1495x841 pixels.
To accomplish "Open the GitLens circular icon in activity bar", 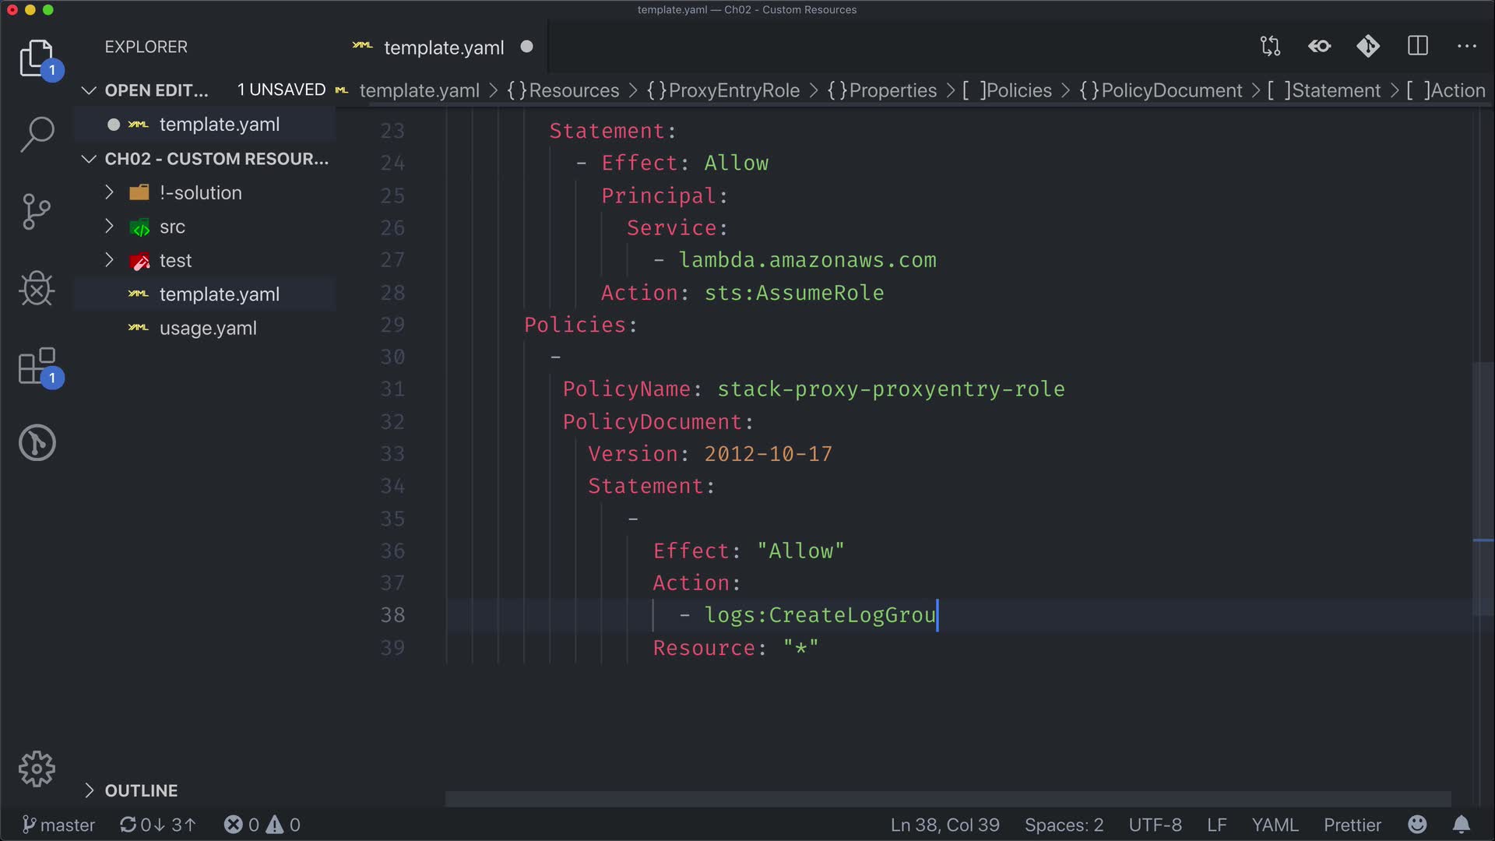I will point(37,442).
